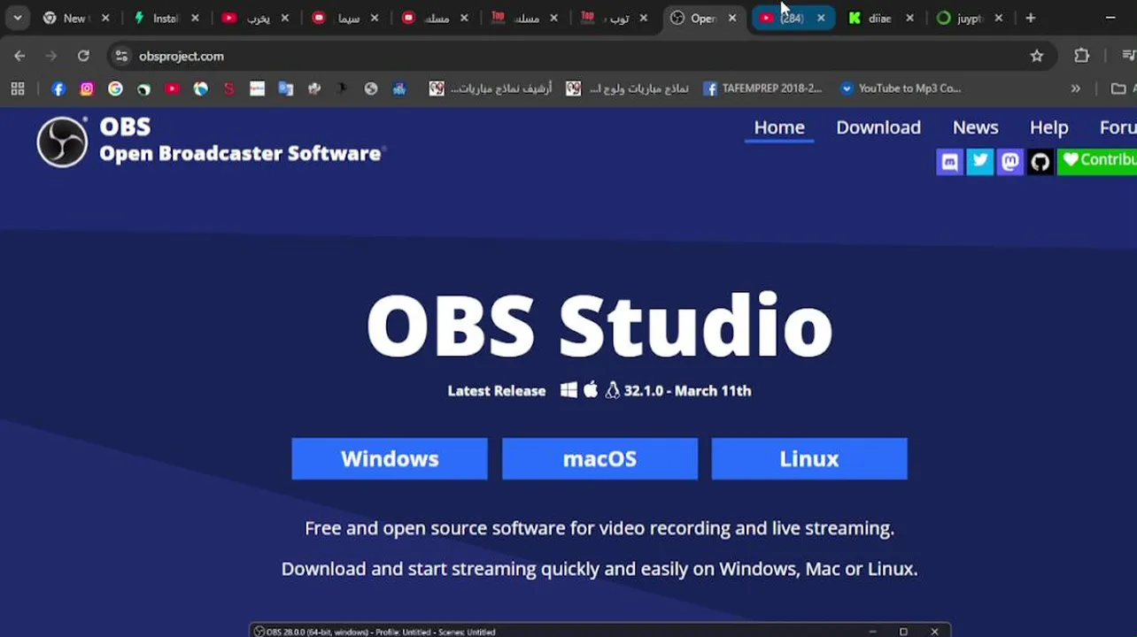1137x637 pixels.
Task: Bookmark this page with star icon
Action: [x=1037, y=56]
